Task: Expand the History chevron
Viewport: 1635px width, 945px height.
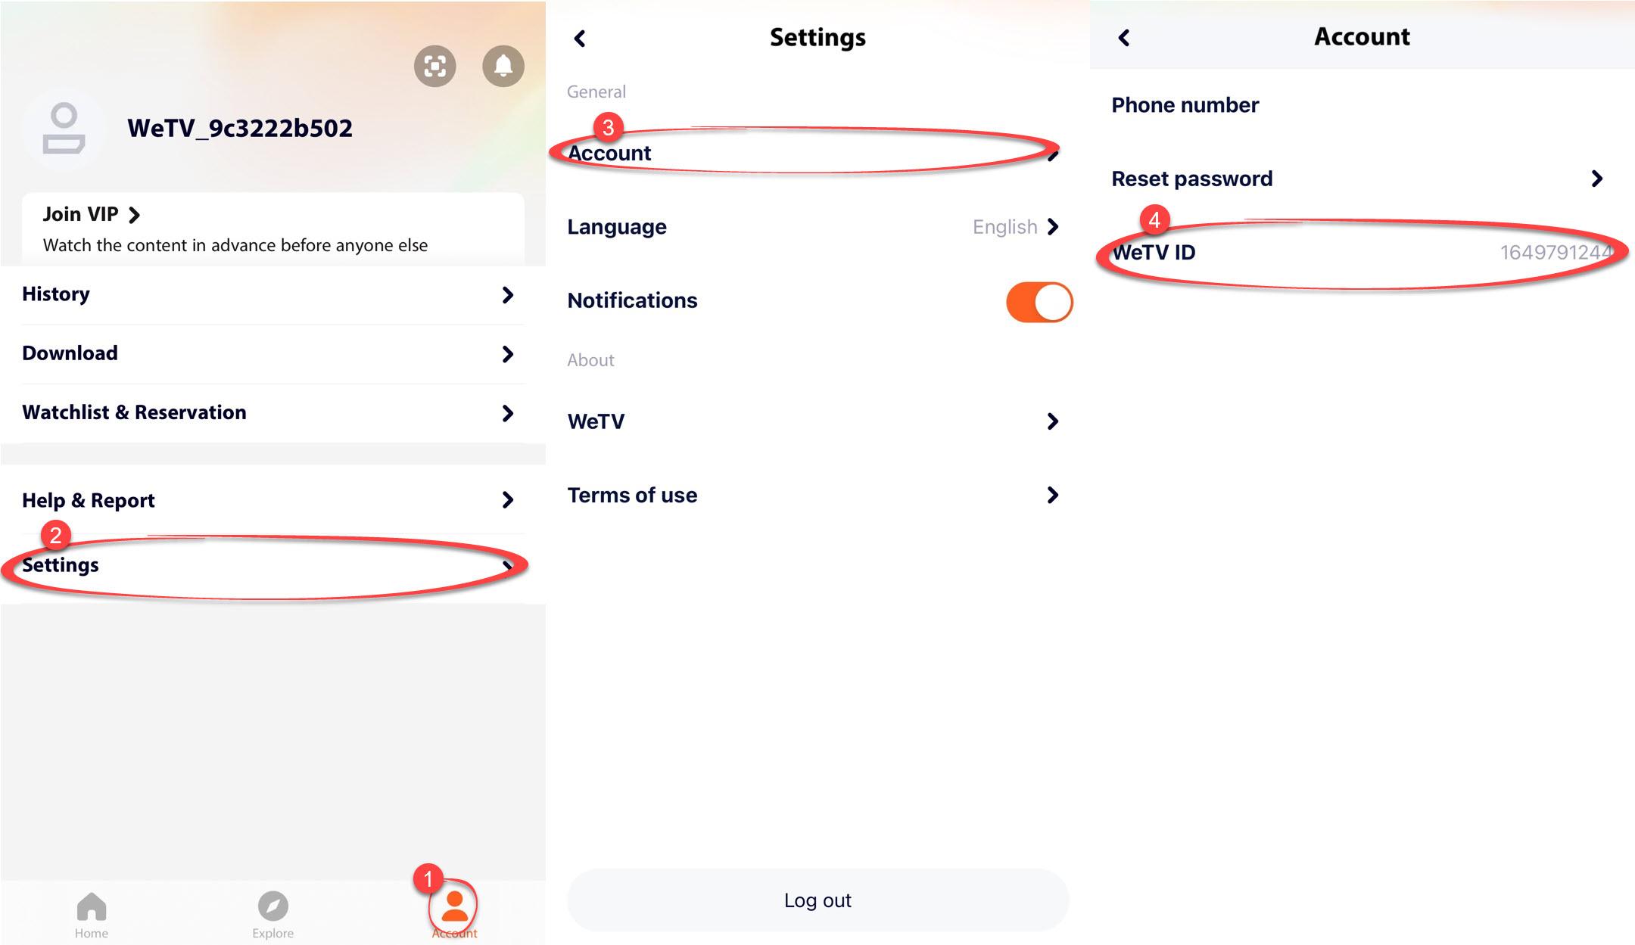Action: point(508,295)
